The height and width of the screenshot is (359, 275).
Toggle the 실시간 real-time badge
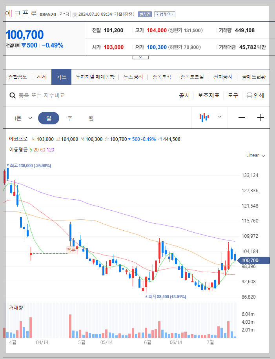pyautogui.click(x=145, y=14)
